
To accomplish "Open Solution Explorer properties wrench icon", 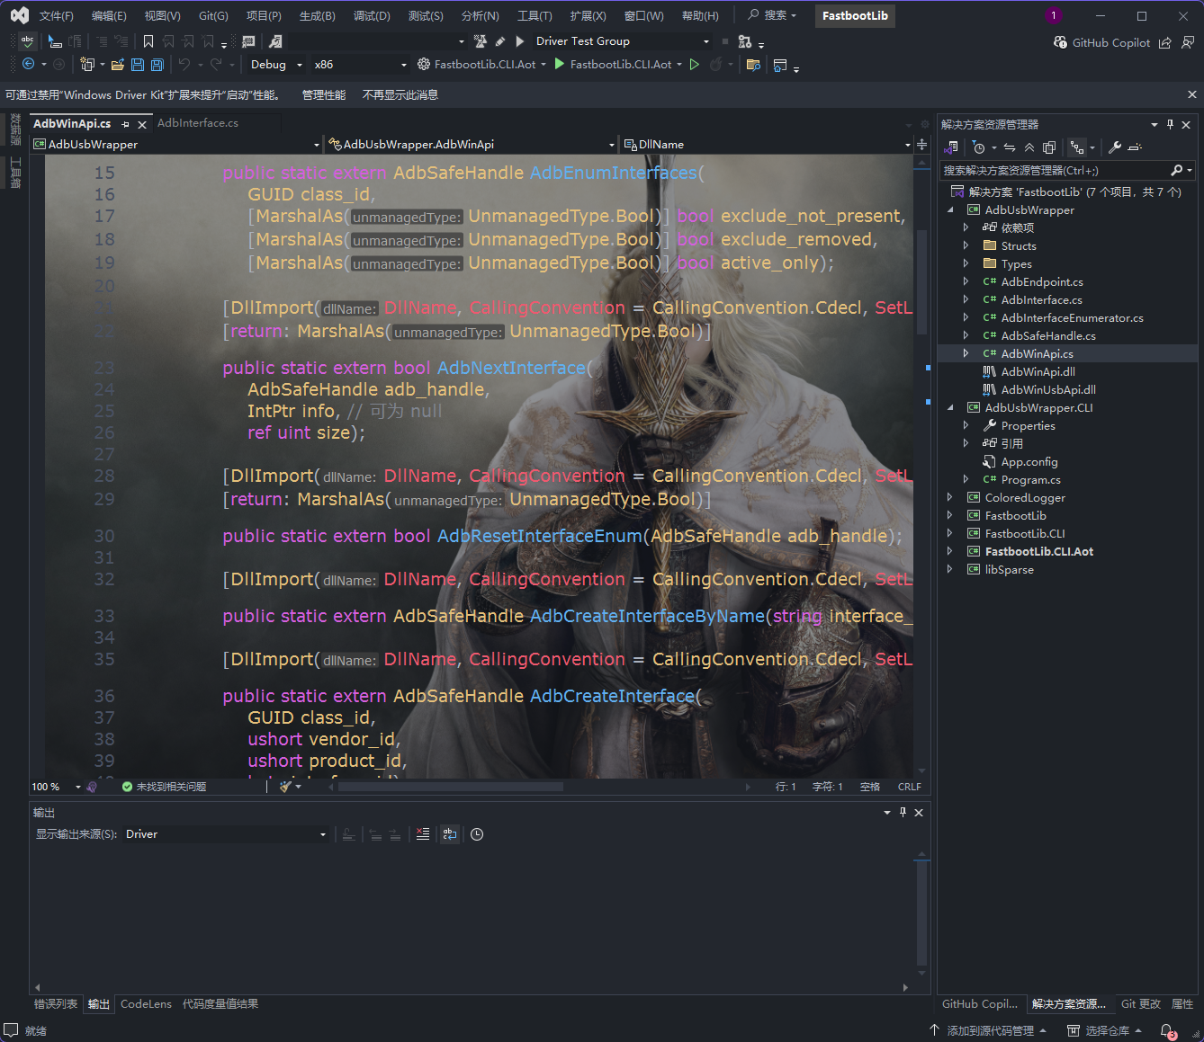I will [1114, 147].
